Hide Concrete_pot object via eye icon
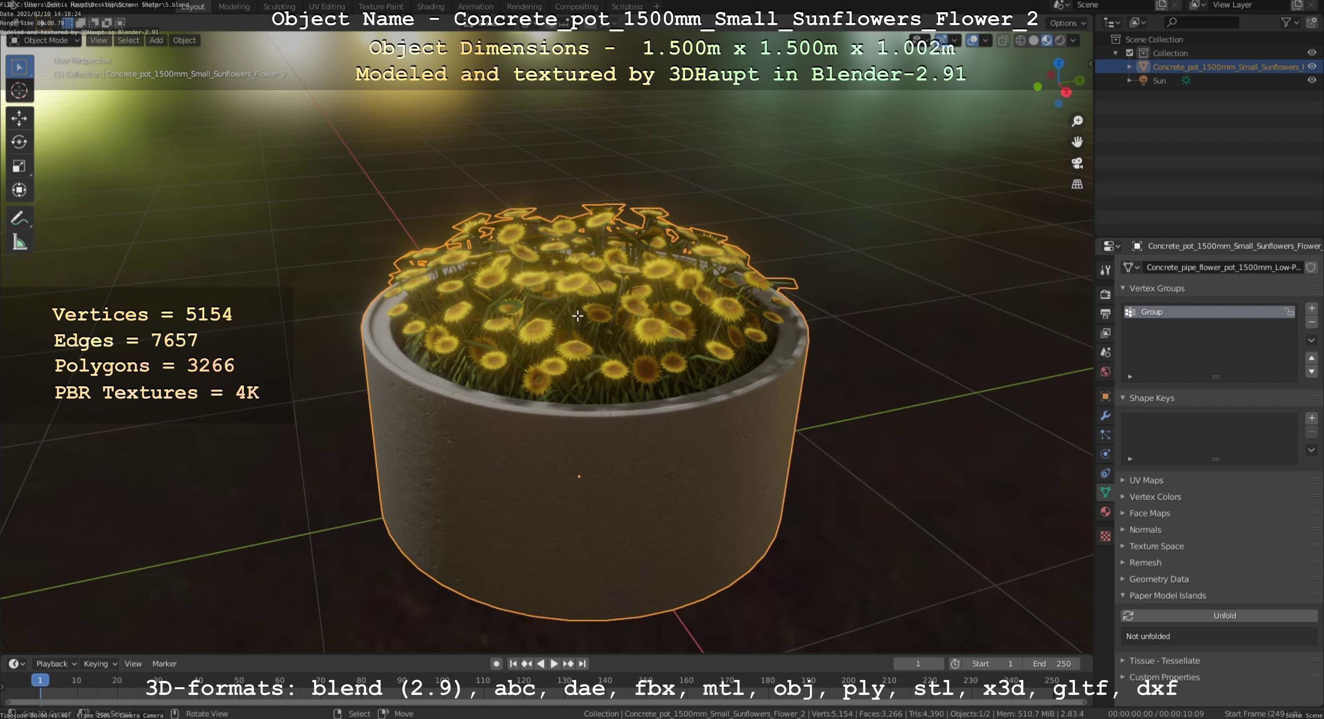The width and height of the screenshot is (1324, 719). click(x=1311, y=67)
